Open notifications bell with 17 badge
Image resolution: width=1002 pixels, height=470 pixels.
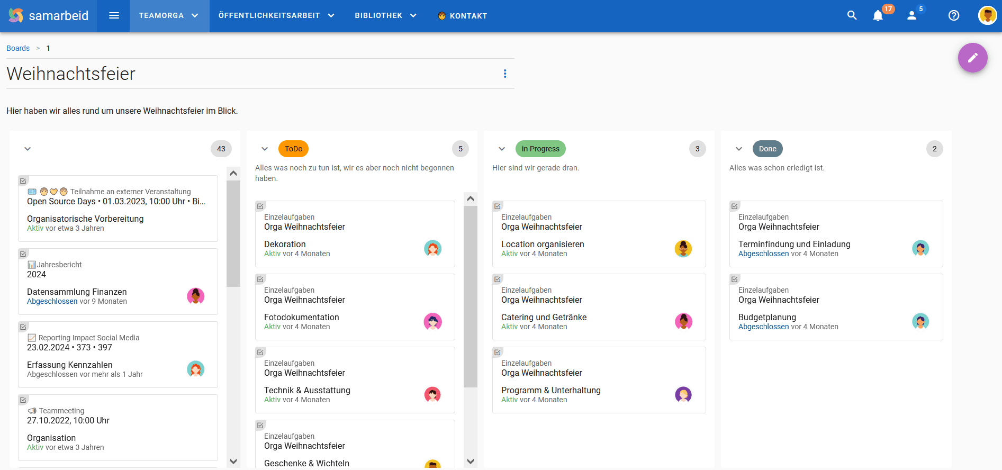[x=878, y=16]
